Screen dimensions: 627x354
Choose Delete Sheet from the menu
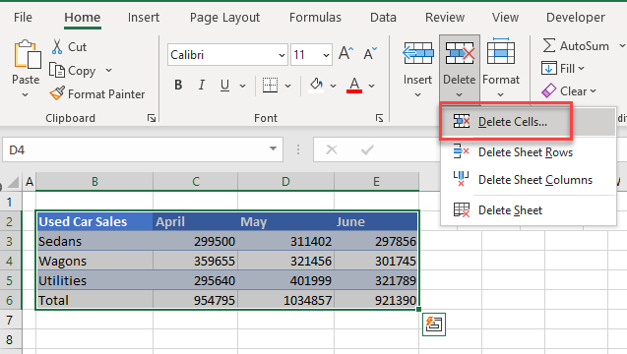tap(528, 210)
